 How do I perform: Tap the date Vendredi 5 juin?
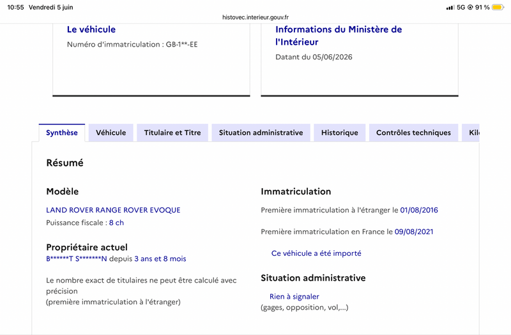(x=51, y=7)
